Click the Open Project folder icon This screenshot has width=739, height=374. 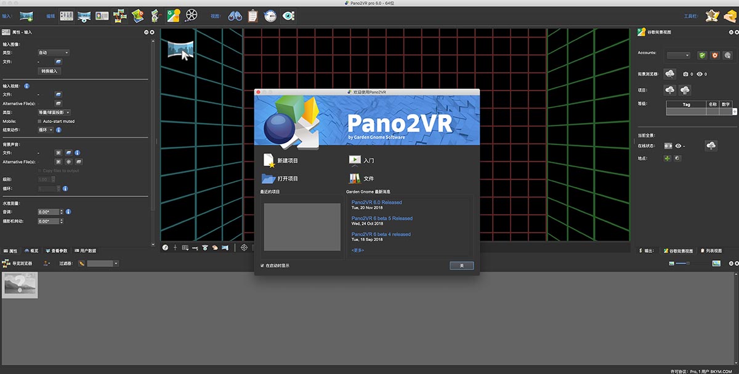(x=269, y=178)
